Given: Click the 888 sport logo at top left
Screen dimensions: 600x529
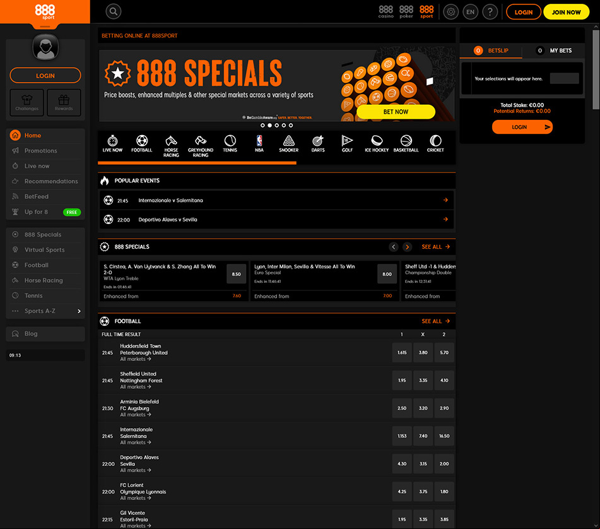Looking at the screenshot, I should (45, 12).
